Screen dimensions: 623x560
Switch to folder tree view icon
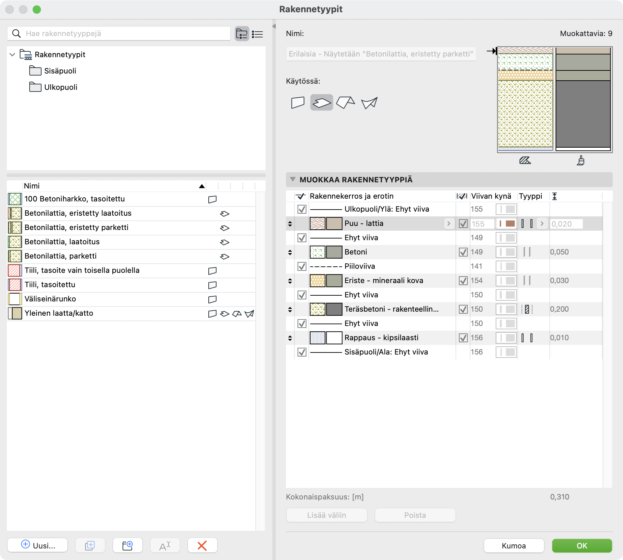242,34
